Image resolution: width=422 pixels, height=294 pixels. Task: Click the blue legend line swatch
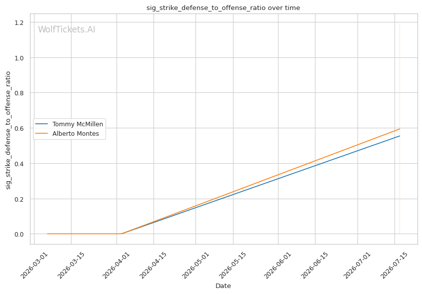(41, 124)
